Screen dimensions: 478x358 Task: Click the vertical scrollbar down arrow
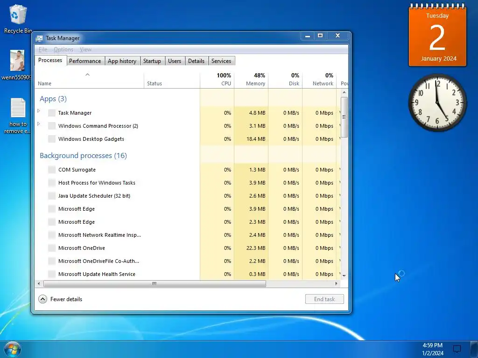(x=344, y=275)
